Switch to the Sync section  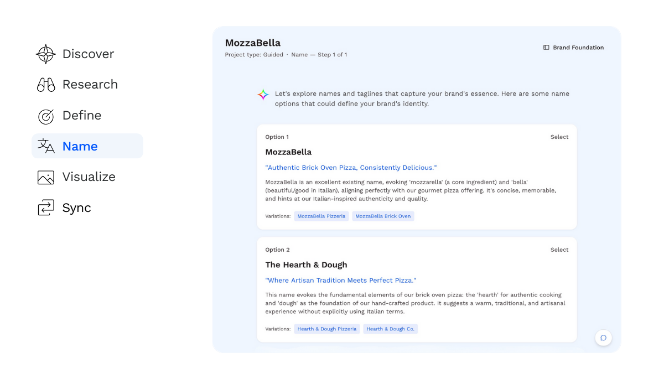(76, 208)
